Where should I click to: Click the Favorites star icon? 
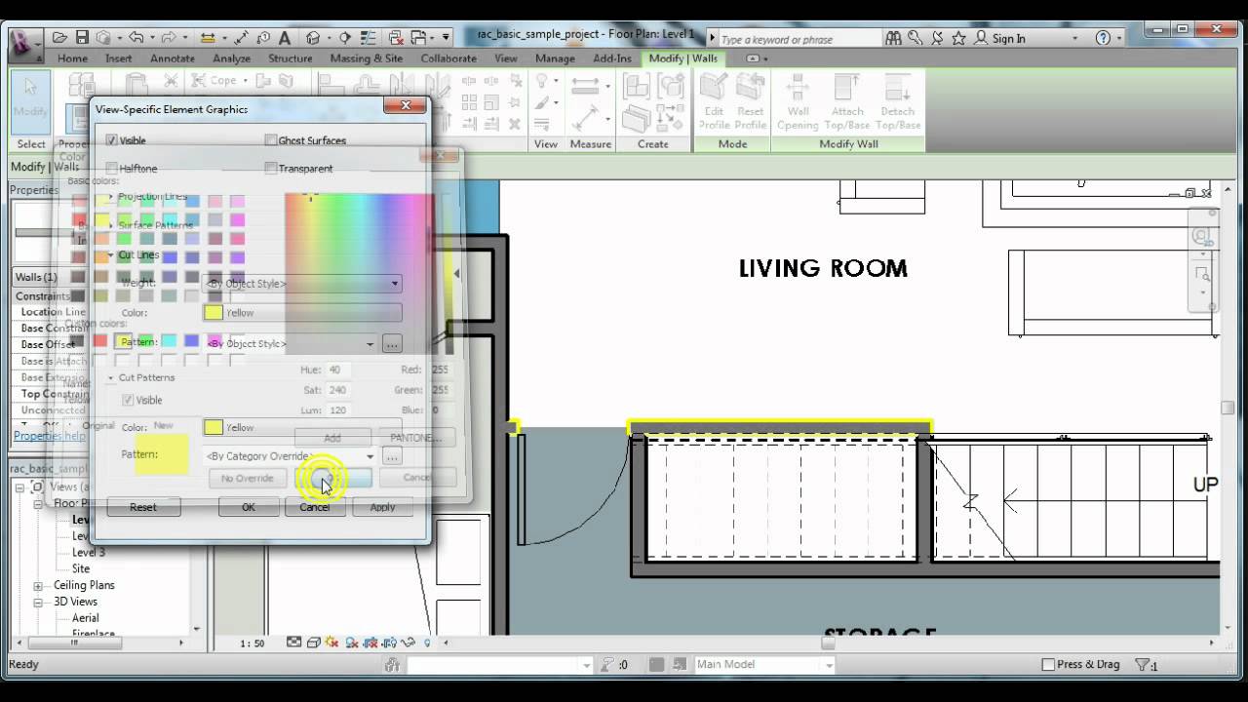pyautogui.click(x=959, y=38)
